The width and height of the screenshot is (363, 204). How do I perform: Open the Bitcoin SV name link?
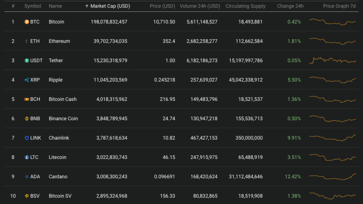(60, 196)
